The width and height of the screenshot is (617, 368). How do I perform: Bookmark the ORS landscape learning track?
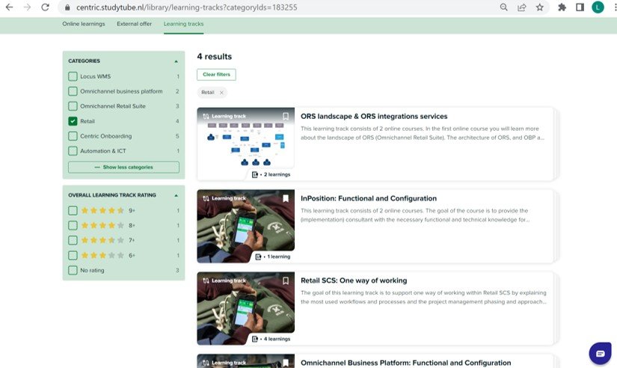(x=286, y=117)
